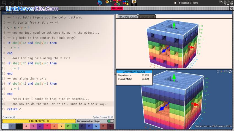Image resolution: width=234 pixels, height=131 pixels.
Task: Open the yellow cube dock icon
Action: coord(134,3)
